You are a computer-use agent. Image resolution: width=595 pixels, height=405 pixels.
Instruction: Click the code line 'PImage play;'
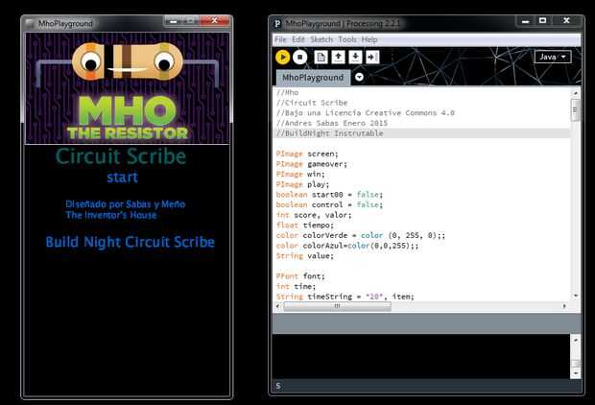(x=302, y=184)
